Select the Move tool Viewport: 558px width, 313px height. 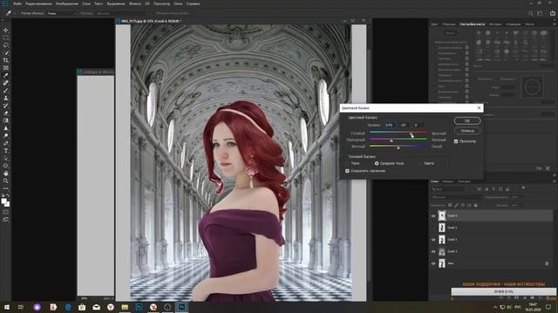6,30
